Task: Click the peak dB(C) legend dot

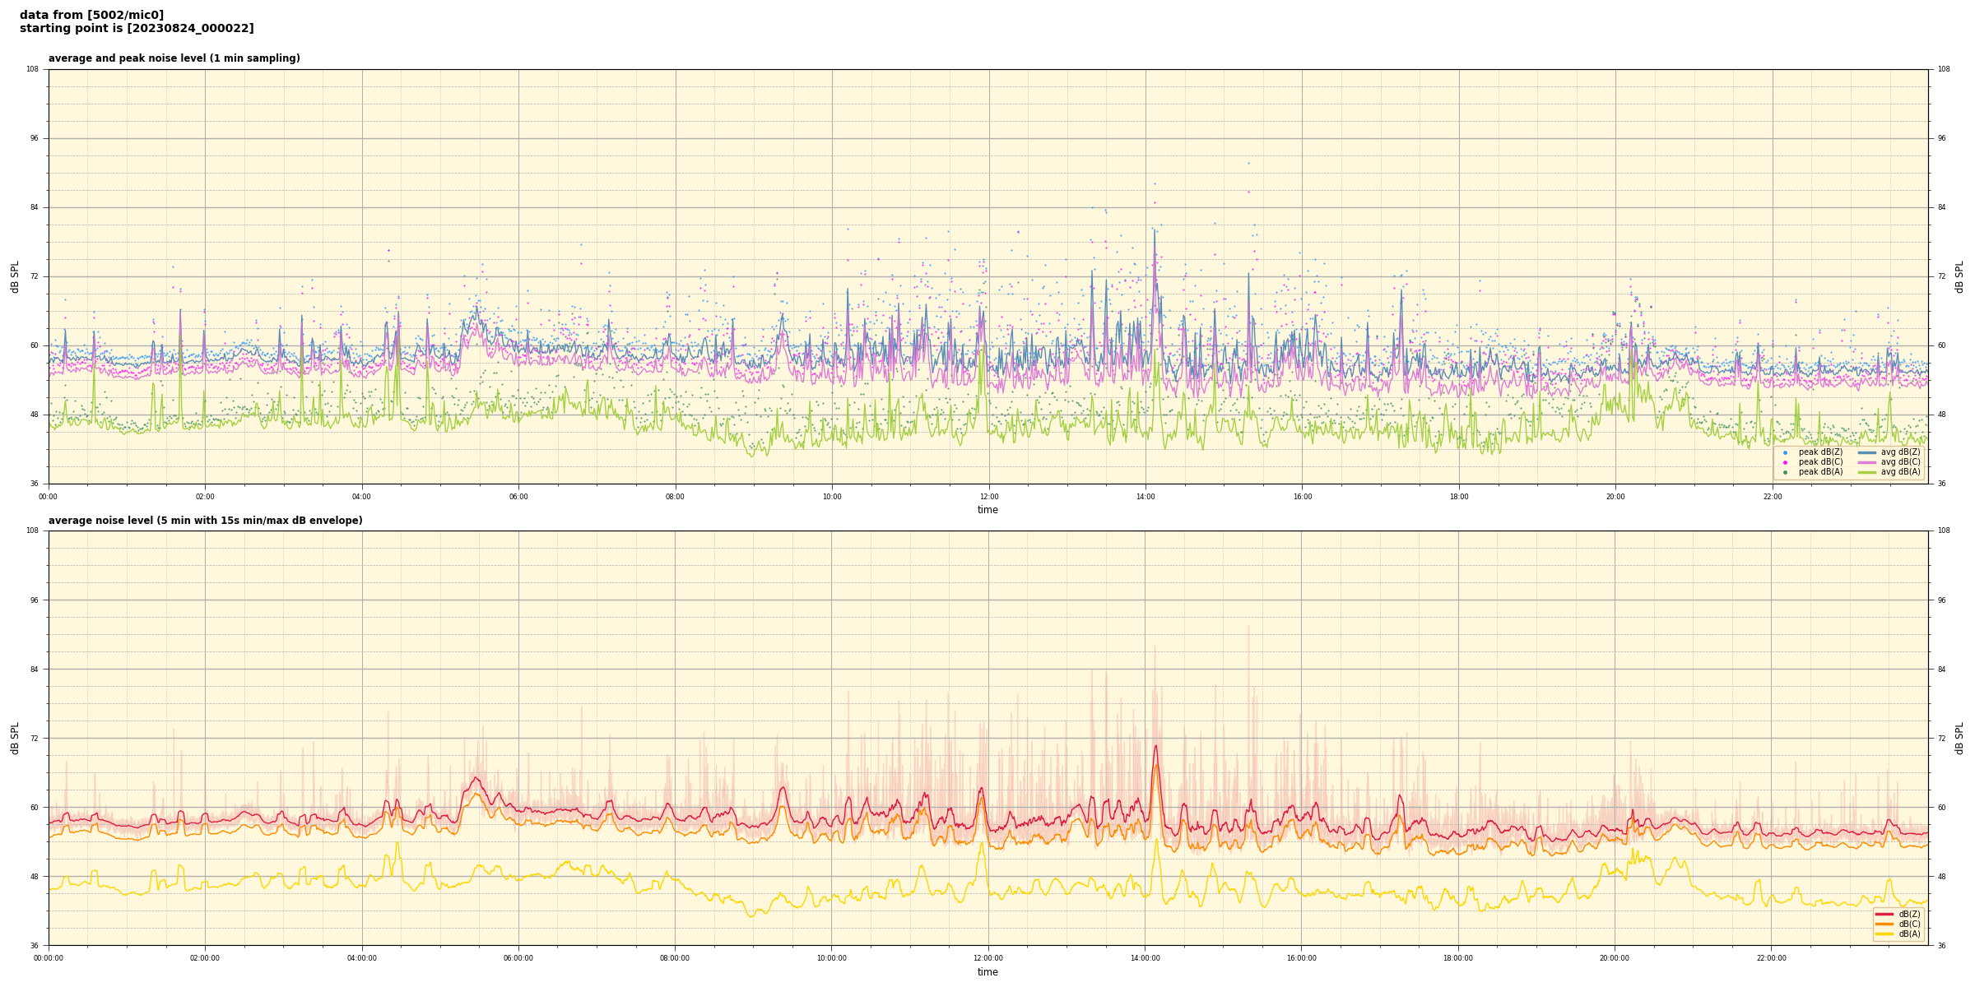Action: coord(1785,462)
